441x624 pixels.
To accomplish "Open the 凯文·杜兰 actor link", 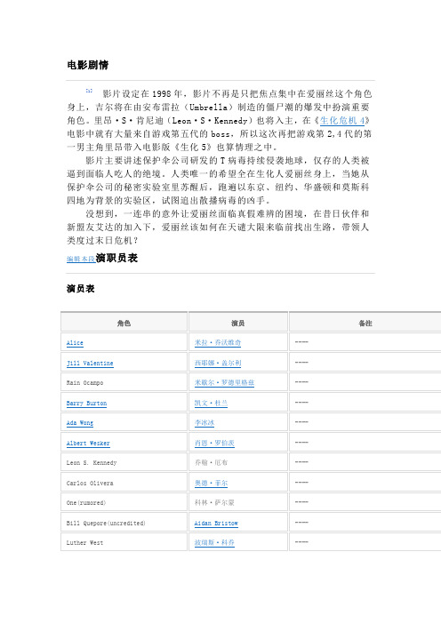I will [211, 403].
